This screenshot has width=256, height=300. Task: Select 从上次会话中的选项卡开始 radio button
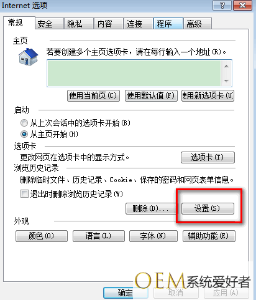24,123
